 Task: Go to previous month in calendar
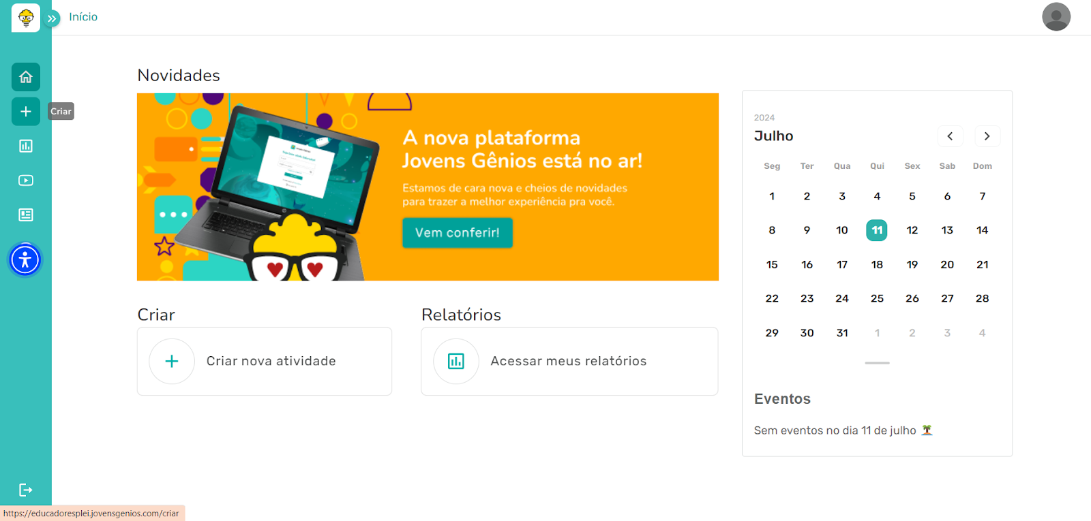pos(950,136)
